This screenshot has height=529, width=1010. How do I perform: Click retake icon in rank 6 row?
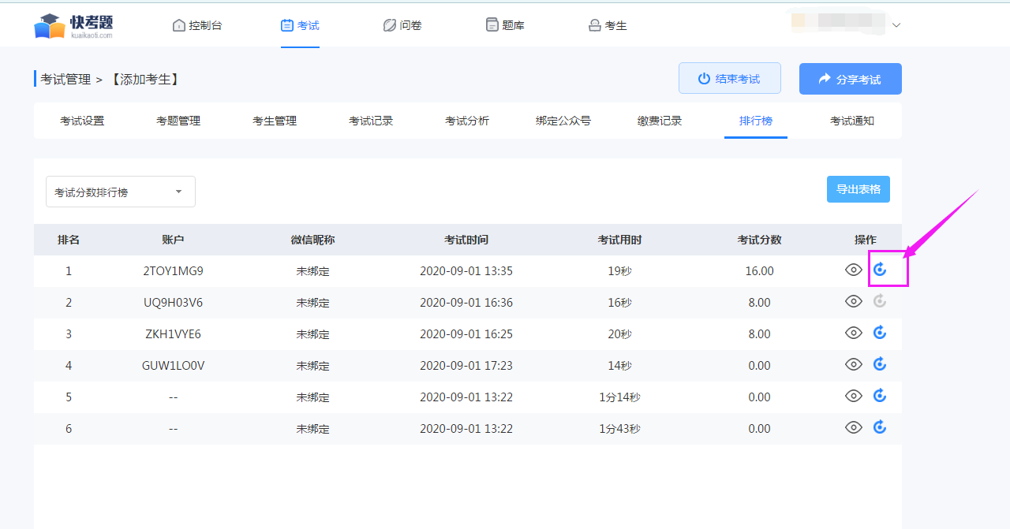[880, 427]
